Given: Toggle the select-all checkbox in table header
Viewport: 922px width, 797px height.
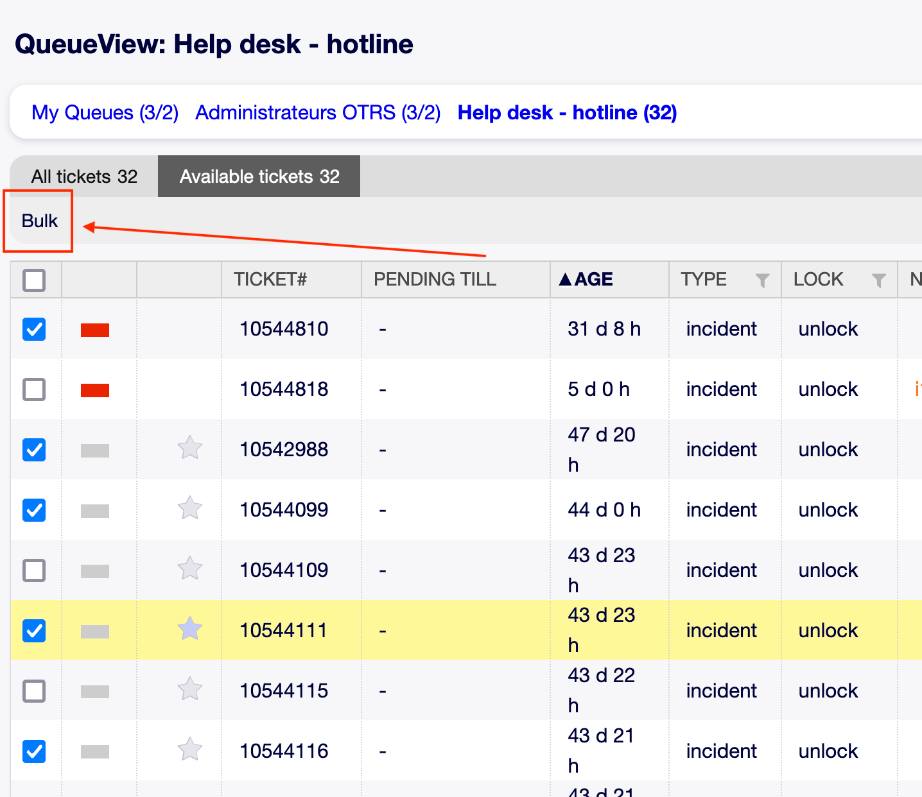Looking at the screenshot, I should click(34, 280).
